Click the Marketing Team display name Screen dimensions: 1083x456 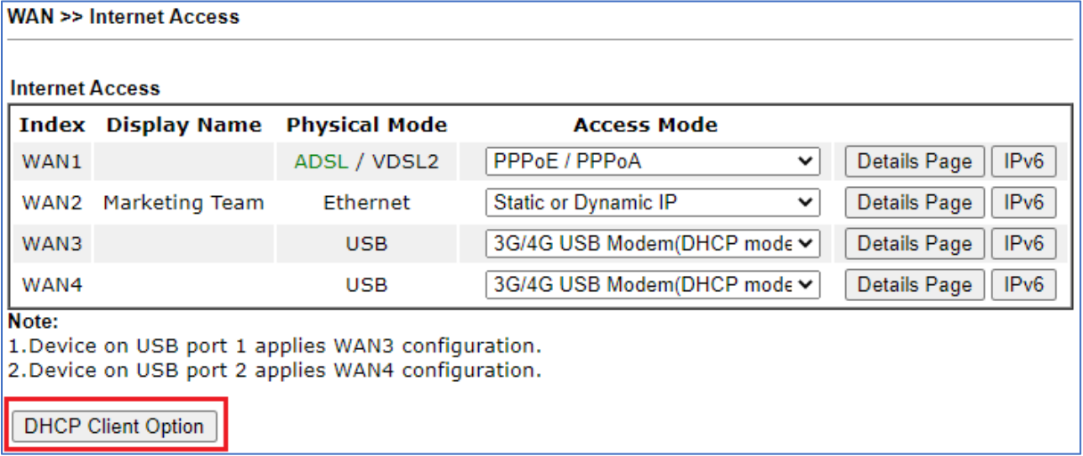coord(183,203)
